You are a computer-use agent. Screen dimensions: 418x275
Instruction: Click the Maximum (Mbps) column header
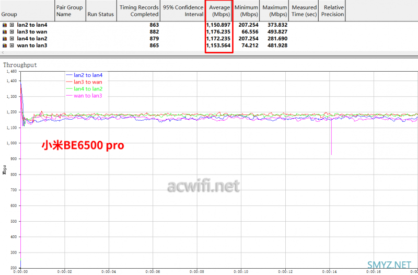[x=275, y=11]
